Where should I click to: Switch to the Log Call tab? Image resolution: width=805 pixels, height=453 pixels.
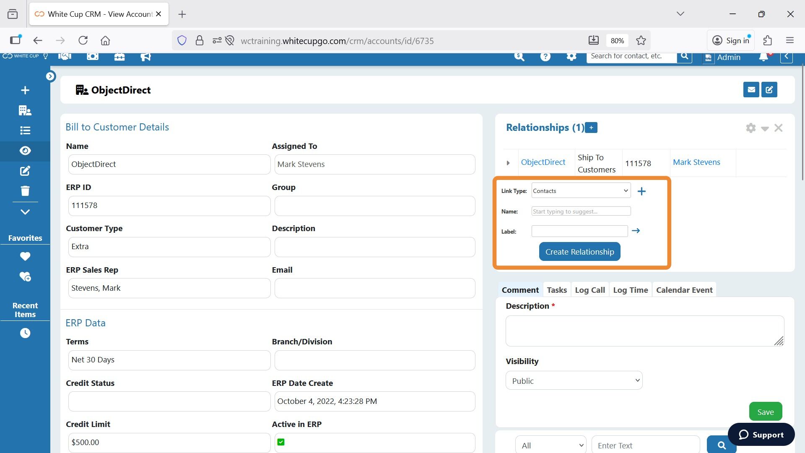pos(589,290)
